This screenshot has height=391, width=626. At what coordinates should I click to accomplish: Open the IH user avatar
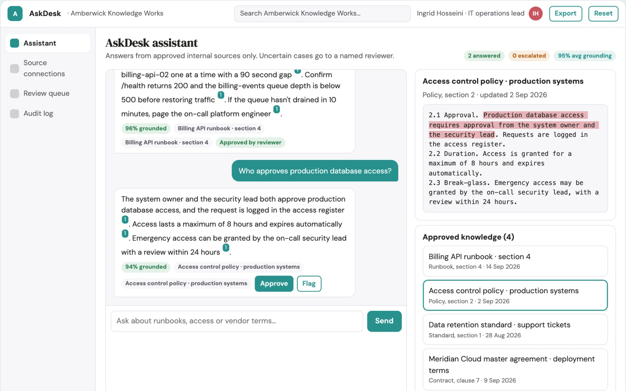point(536,14)
